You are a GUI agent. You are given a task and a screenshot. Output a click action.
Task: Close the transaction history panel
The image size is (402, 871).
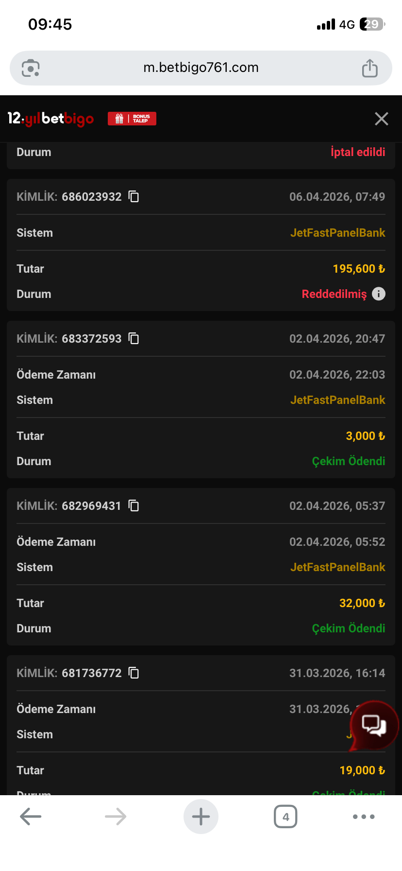(x=382, y=119)
